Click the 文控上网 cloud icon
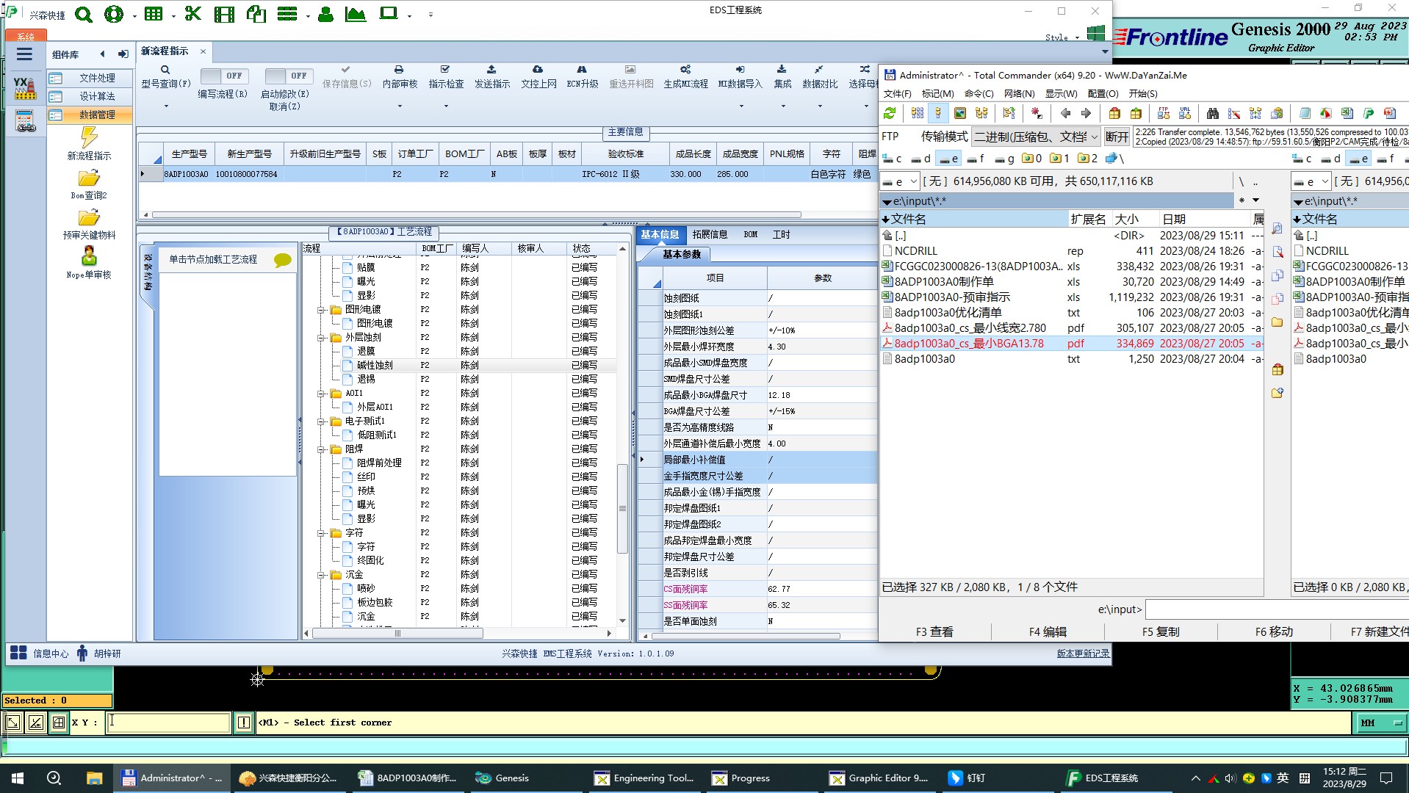This screenshot has height=793, width=1409. coord(538,69)
